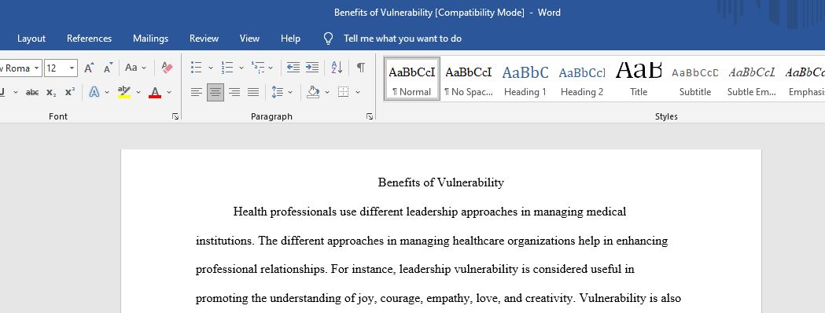Image resolution: width=825 pixels, height=313 pixels.
Task: Open the font size dropdown
Action: coord(72,68)
